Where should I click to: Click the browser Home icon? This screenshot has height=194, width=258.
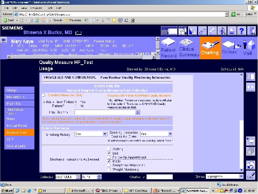[43, 20]
